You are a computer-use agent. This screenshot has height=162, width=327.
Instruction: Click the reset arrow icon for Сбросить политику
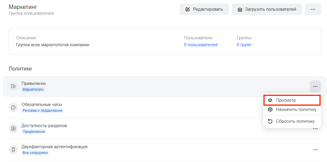click(270, 121)
